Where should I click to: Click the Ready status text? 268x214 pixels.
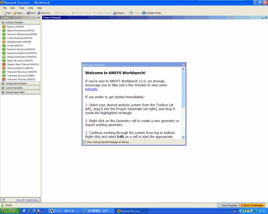click(9, 205)
